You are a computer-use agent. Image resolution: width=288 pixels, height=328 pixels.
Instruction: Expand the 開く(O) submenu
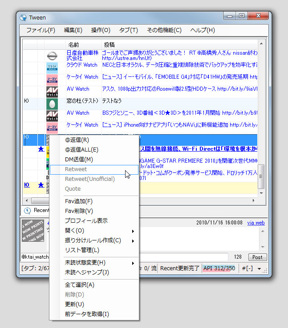tap(94, 231)
